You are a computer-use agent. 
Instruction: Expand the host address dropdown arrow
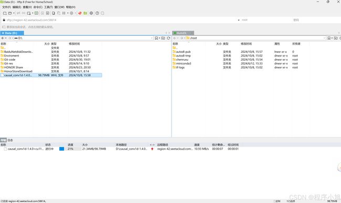239,20
